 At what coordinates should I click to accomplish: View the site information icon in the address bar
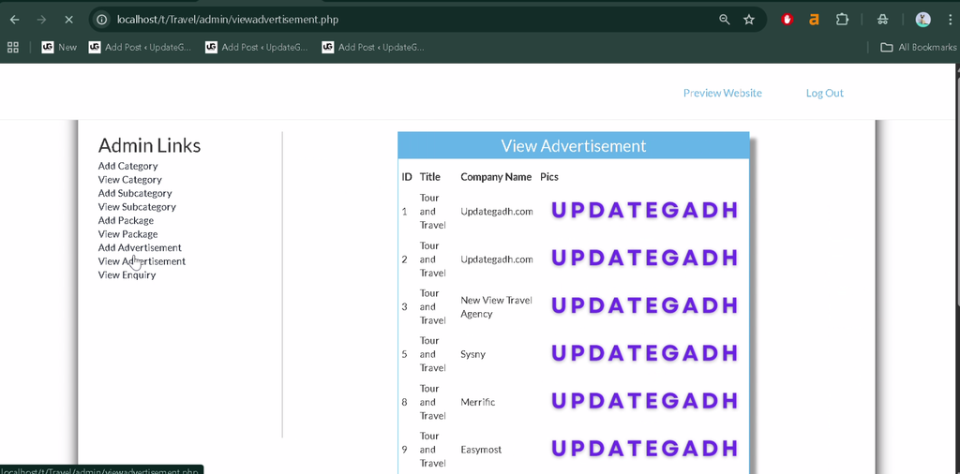pyautogui.click(x=102, y=20)
